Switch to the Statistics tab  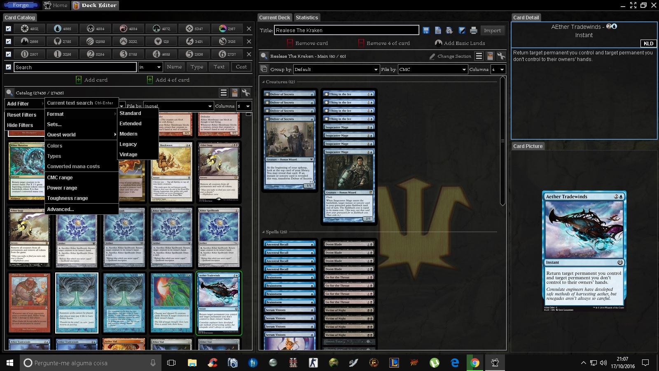tap(307, 17)
